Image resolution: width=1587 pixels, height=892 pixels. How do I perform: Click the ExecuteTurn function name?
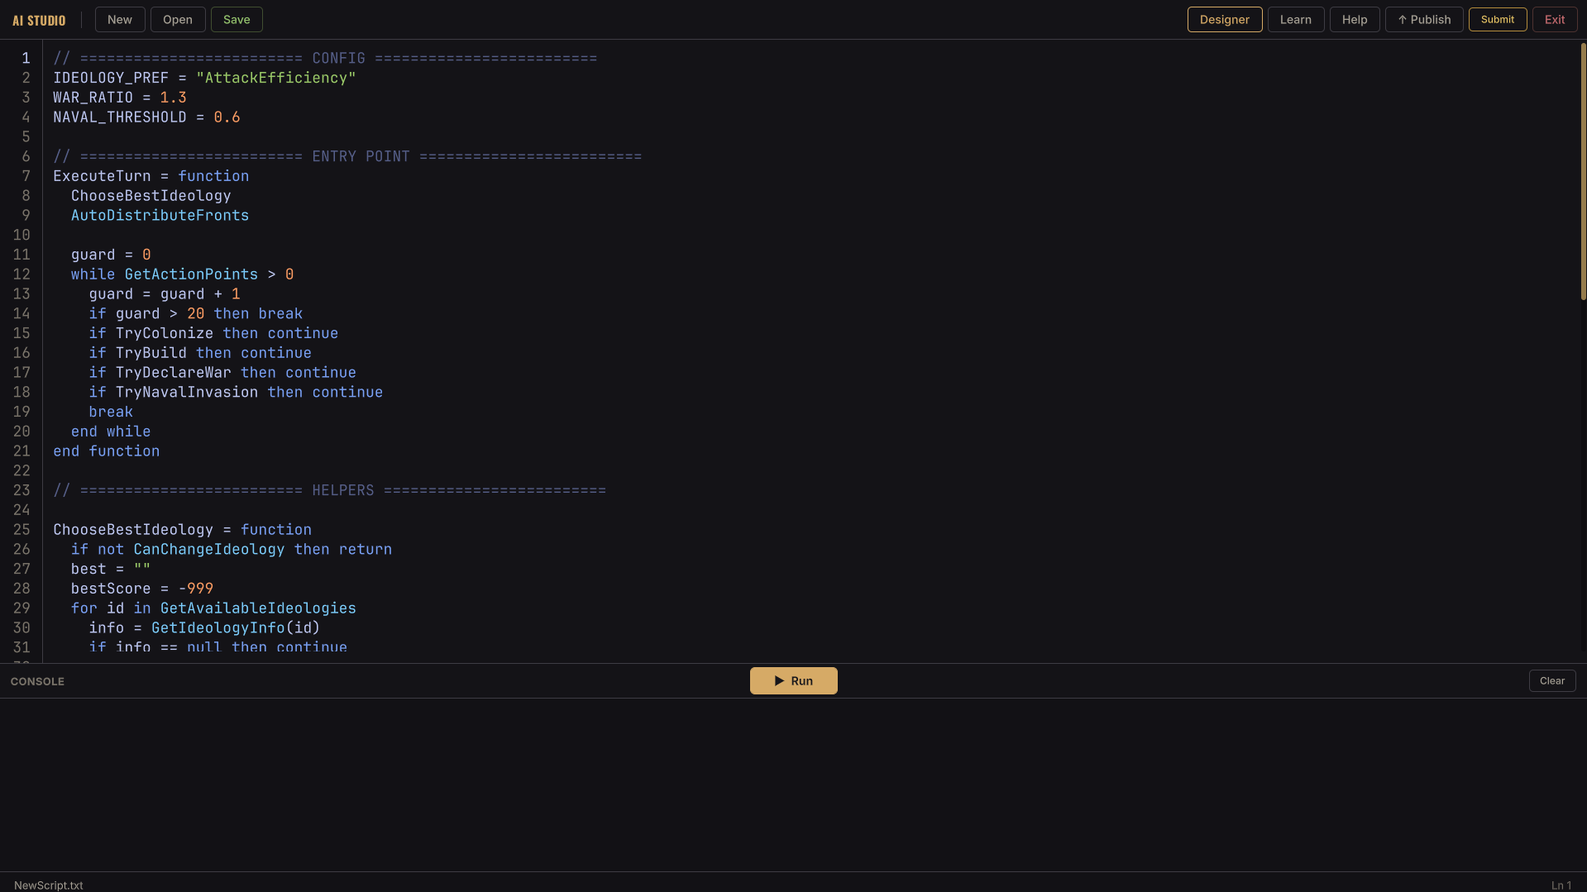point(102,176)
